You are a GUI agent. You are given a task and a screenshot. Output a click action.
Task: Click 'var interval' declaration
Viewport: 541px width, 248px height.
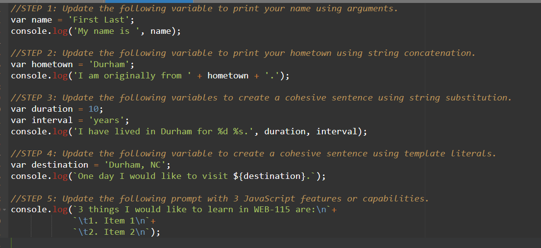(42, 121)
